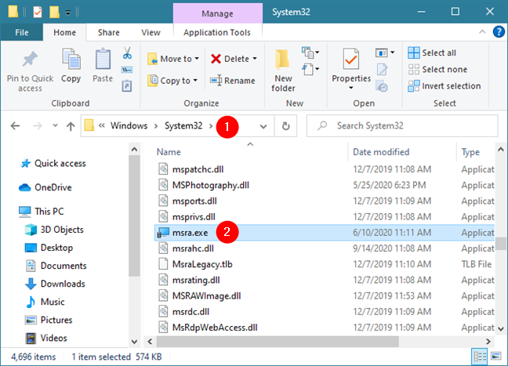The width and height of the screenshot is (508, 366).
Task: Go back using the Back arrow
Action: [15, 125]
